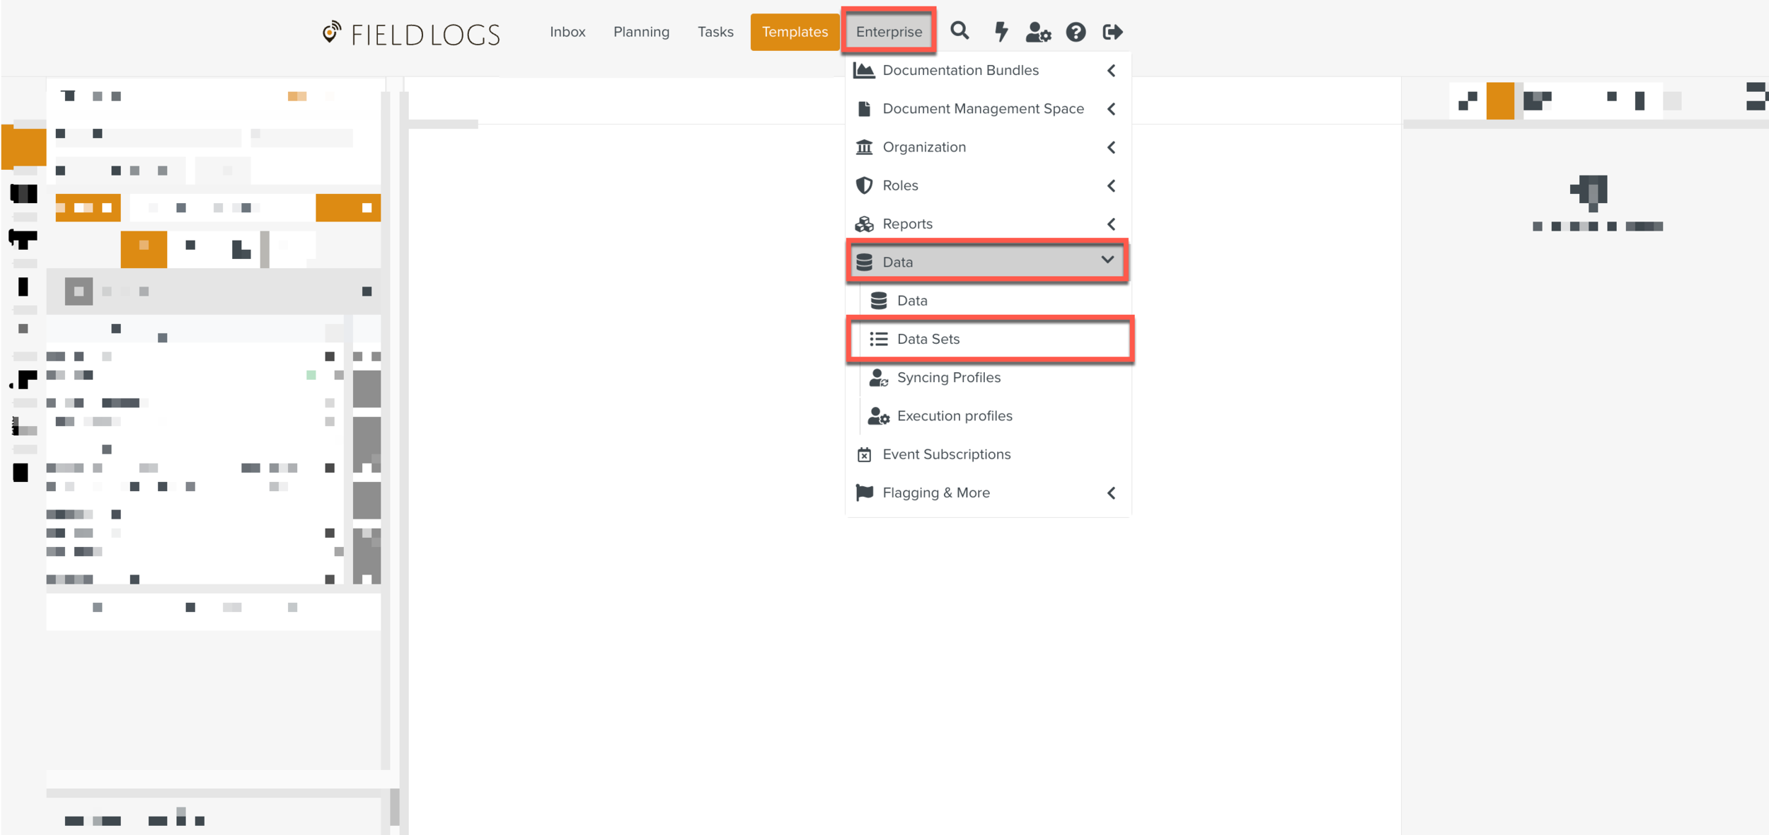The width and height of the screenshot is (1769, 835).
Task: Expand the Roles submenu chevron
Action: point(1111,185)
